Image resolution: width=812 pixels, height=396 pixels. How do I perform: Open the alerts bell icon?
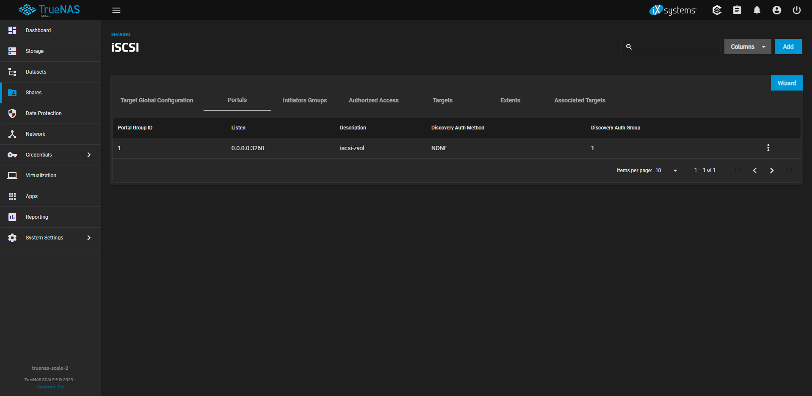[x=757, y=10]
